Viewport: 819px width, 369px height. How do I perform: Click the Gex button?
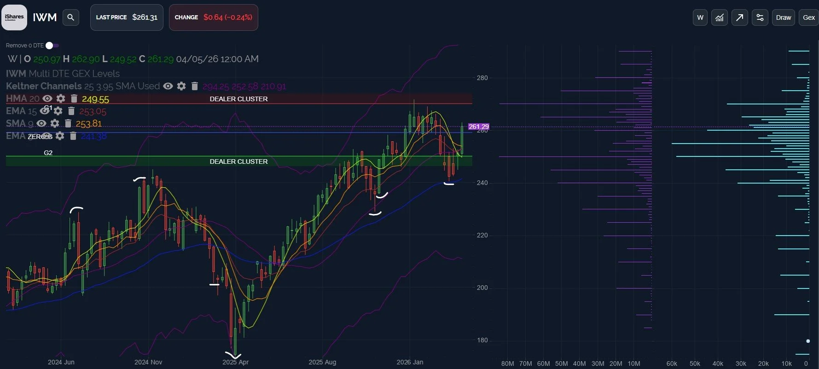pyautogui.click(x=809, y=17)
